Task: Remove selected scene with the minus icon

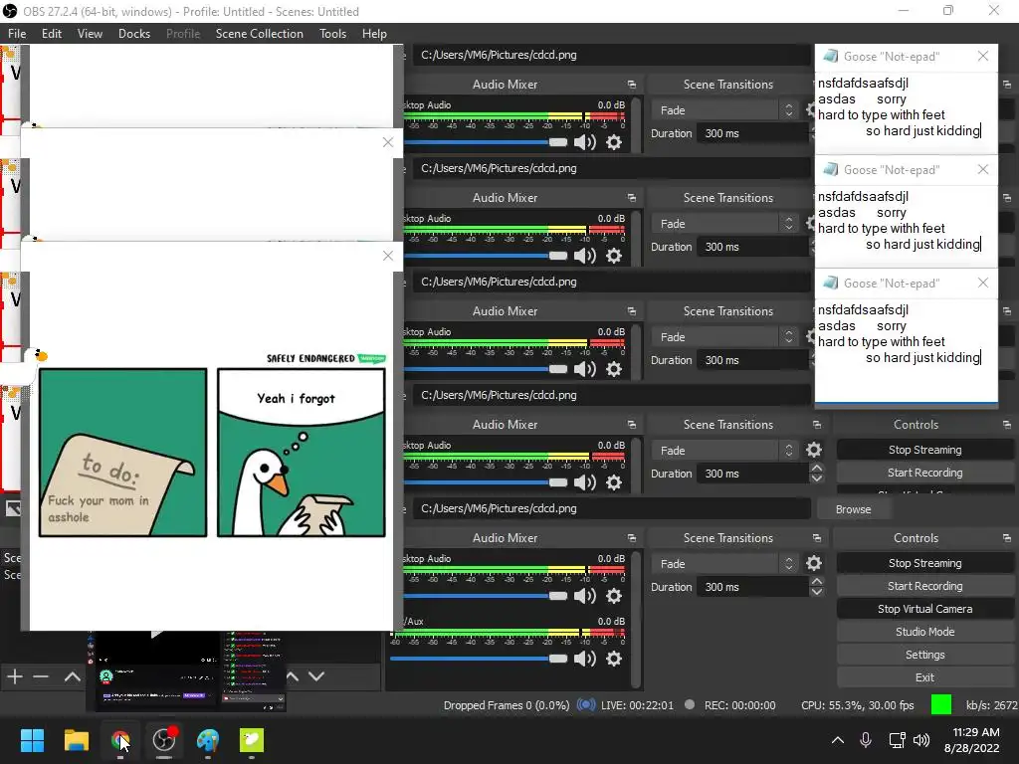Action: click(41, 676)
